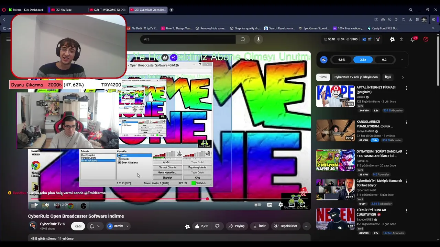The width and height of the screenshot is (440, 247).
Task: Select the İlgili filter chip
Action: point(388,77)
